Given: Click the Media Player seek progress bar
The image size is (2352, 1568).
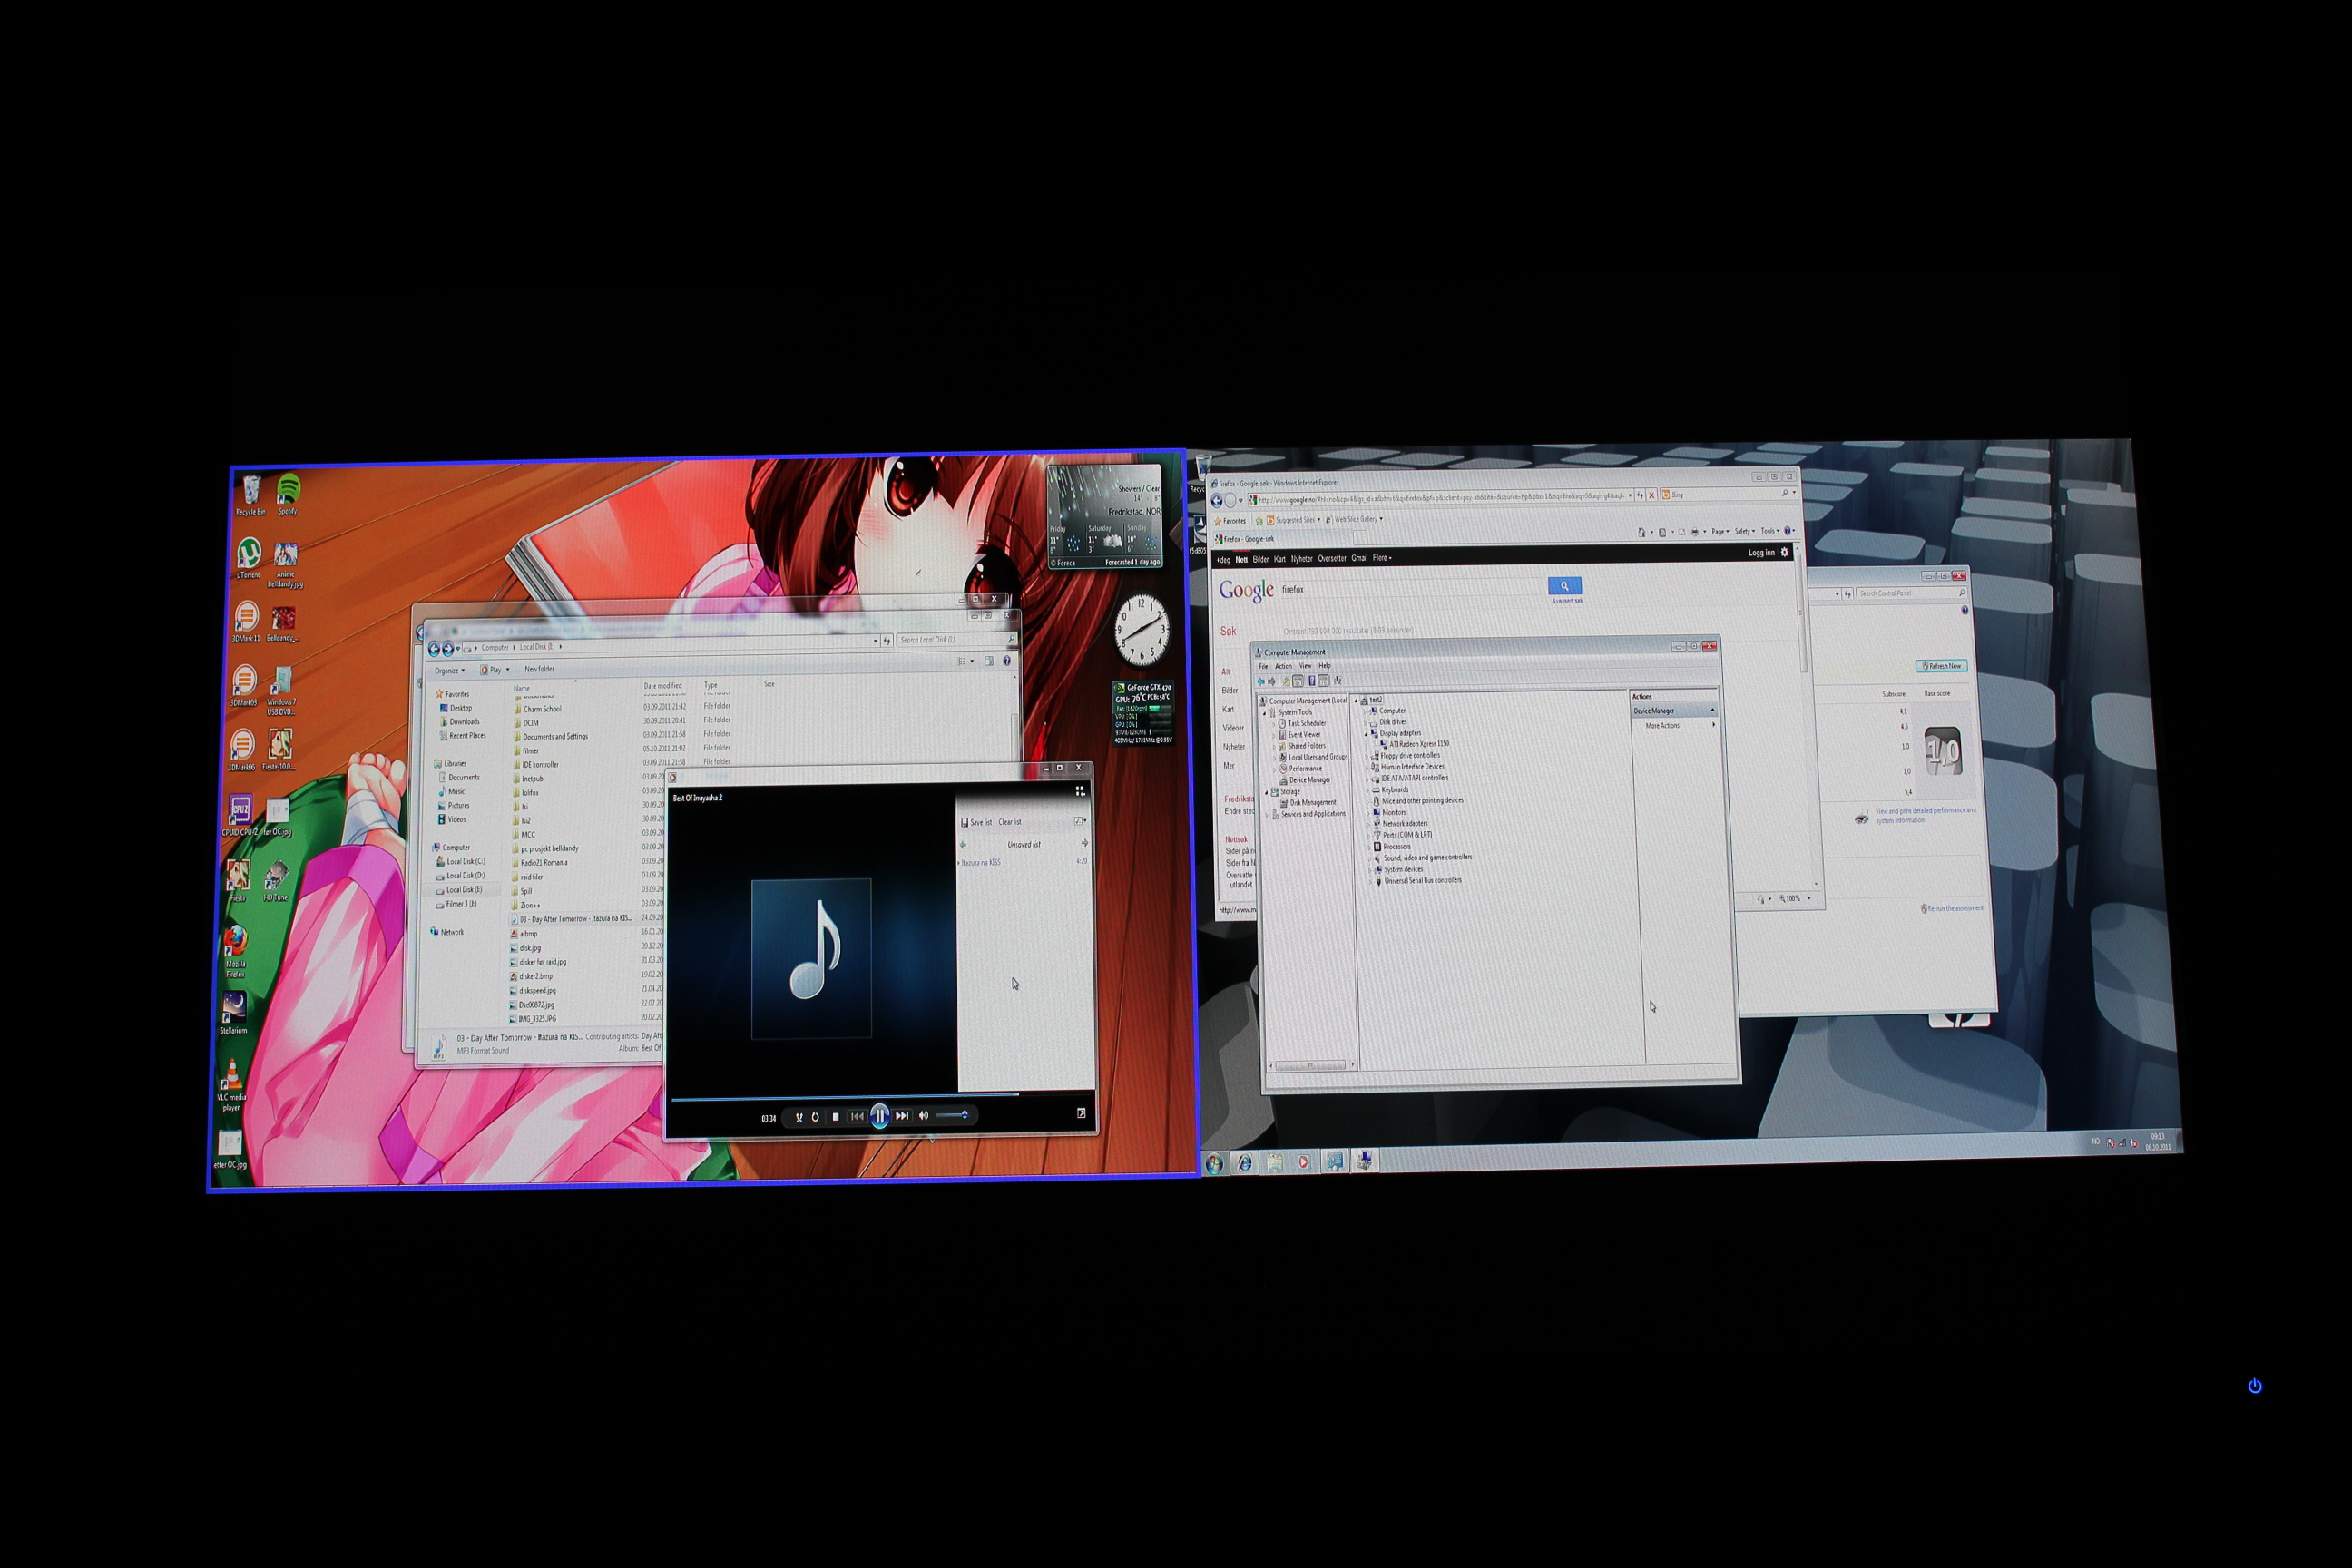Looking at the screenshot, I should click(882, 1096).
